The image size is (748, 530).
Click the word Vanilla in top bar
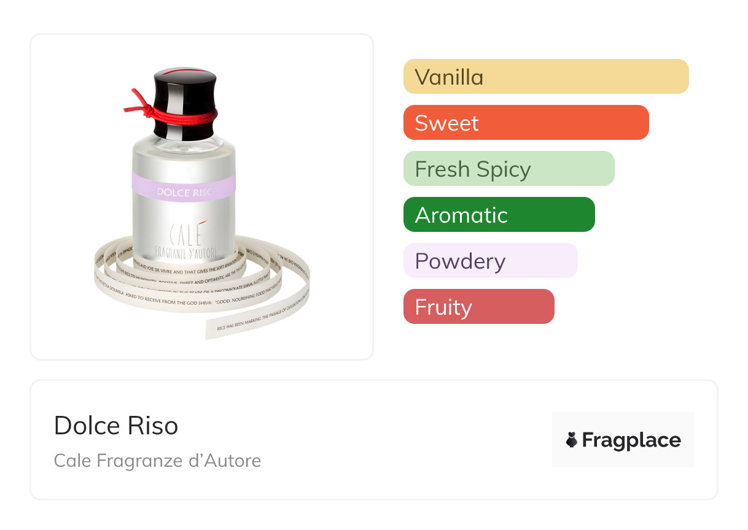449,77
